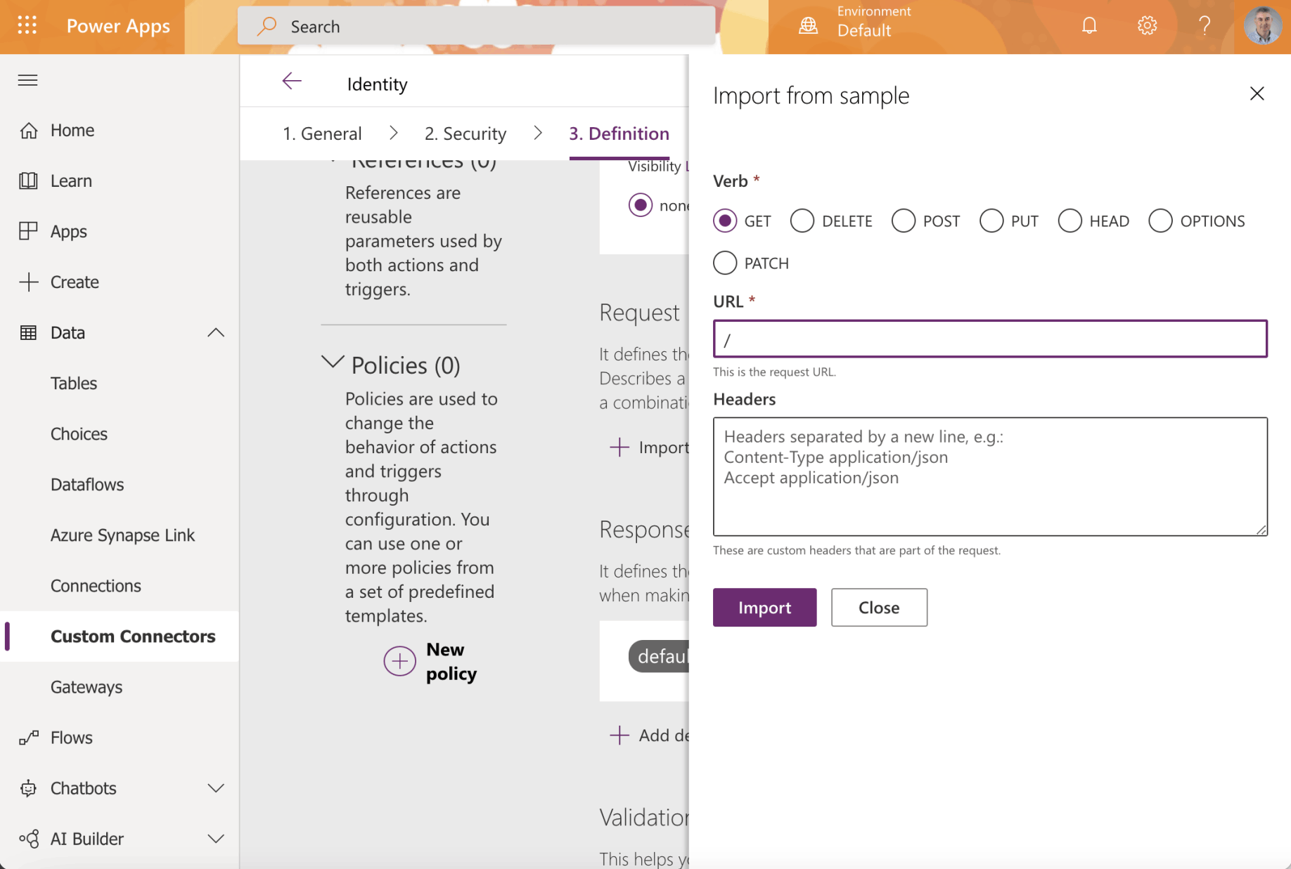
Task: Click the Data table icon
Action: tap(28, 333)
